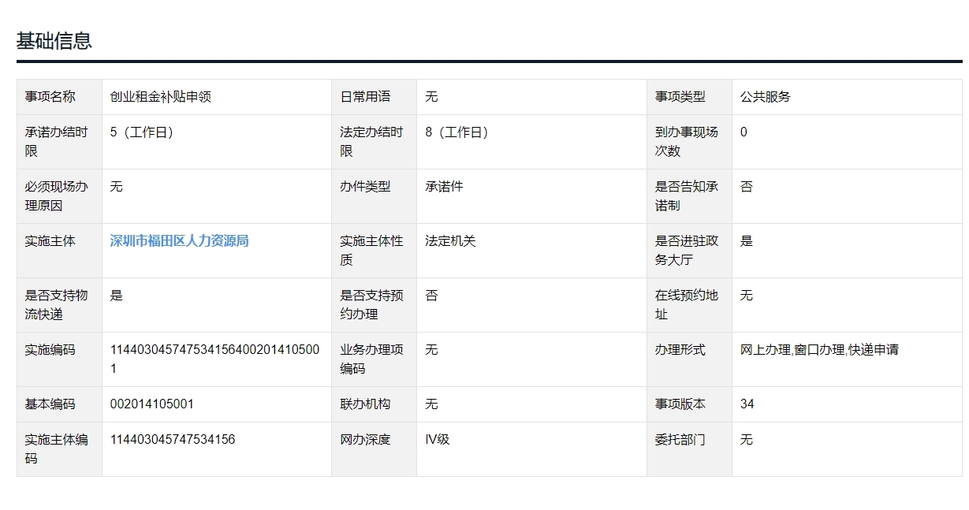
Task: Click the 在线预约地址 label cell
Action: (x=687, y=304)
